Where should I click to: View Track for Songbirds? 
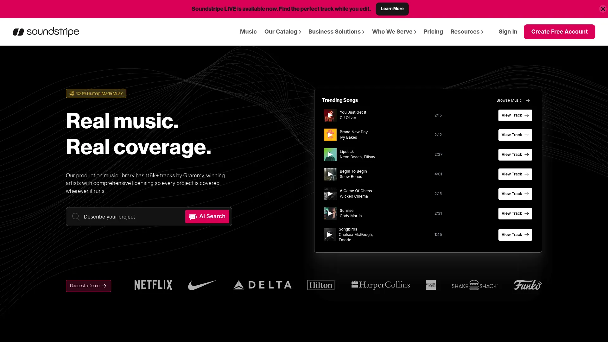515,235
